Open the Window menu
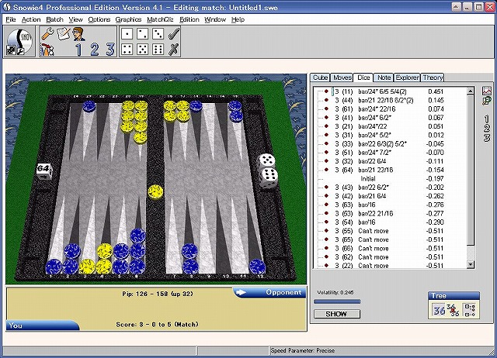 point(215,19)
